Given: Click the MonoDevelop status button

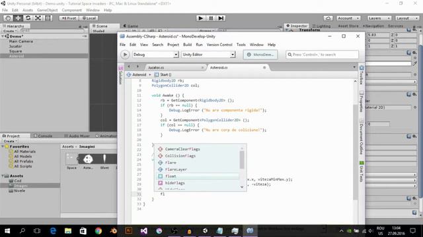Looking at the screenshot, I should point(260,55).
